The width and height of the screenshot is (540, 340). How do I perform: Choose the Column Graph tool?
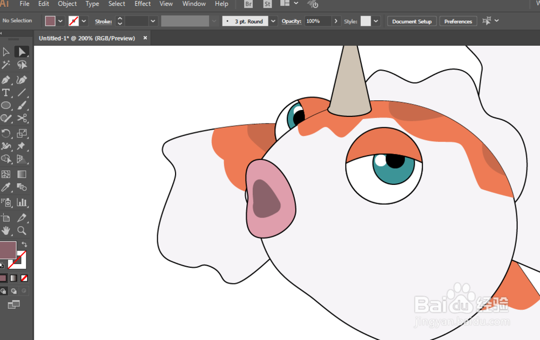pyautogui.click(x=22, y=203)
